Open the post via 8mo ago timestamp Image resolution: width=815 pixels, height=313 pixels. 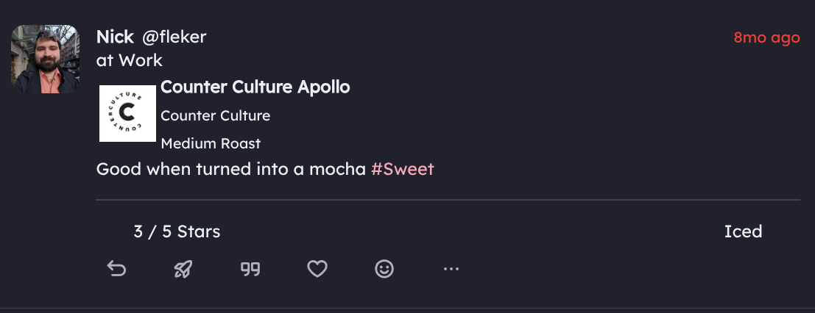(x=766, y=37)
